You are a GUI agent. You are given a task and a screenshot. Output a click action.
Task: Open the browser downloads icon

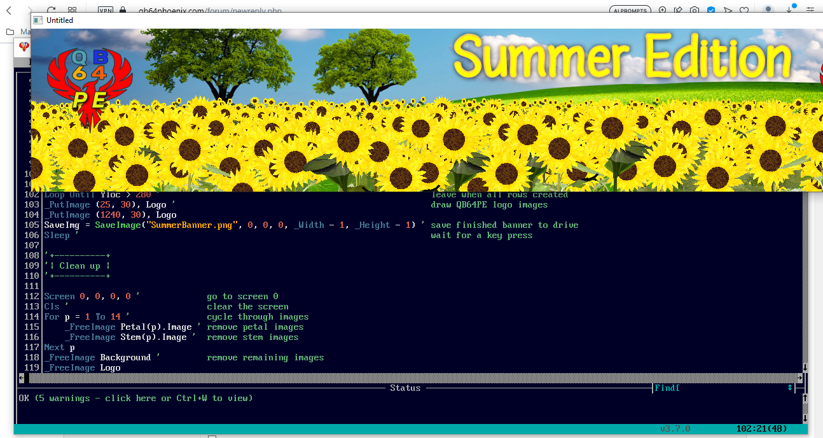pos(791,10)
